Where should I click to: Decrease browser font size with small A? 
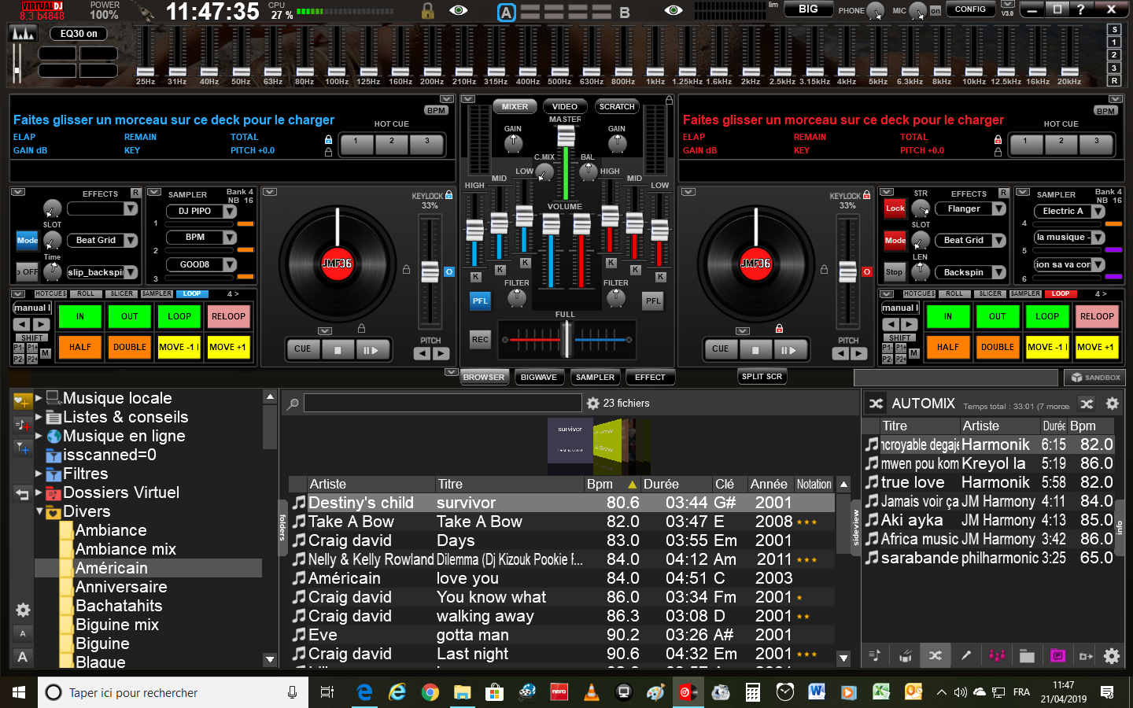click(x=23, y=634)
